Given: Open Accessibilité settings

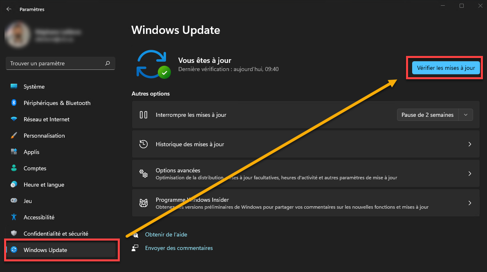Looking at the screenshot, I should pyautogui.click(x=61, y=217).
